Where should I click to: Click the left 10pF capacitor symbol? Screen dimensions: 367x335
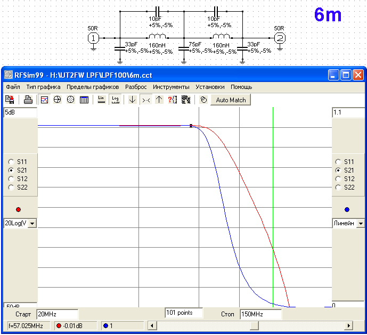coord(157,11)
